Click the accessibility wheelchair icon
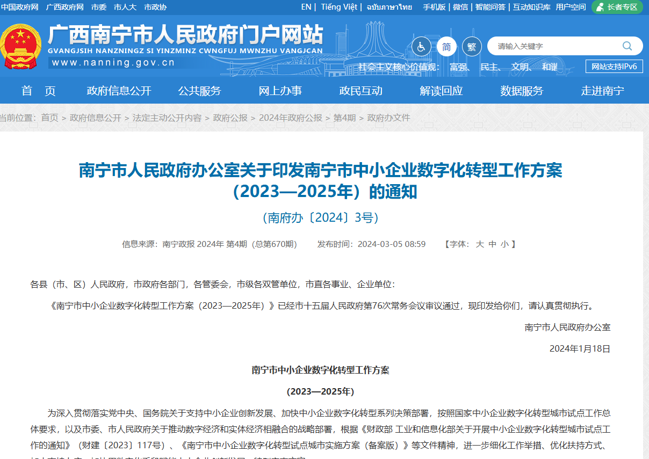This screenshot has width=649, height=459. (x=421, y=47)
